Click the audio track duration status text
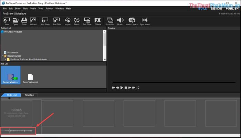The width and height of the screenshot is (241, 138). (x=229, y=14)
